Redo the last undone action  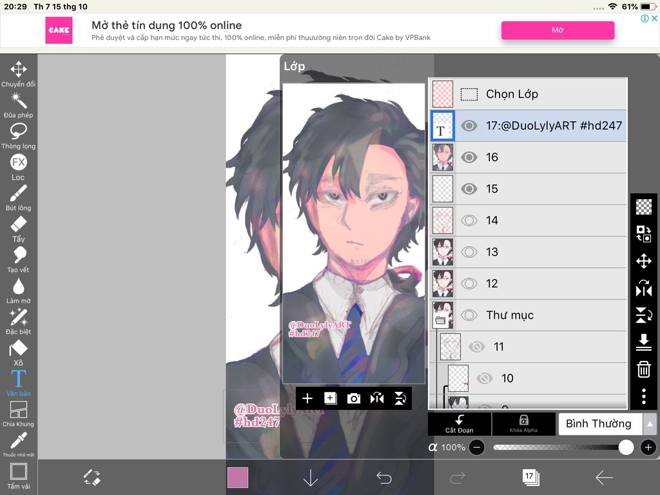pyautogui.click(x=457, y=478)
